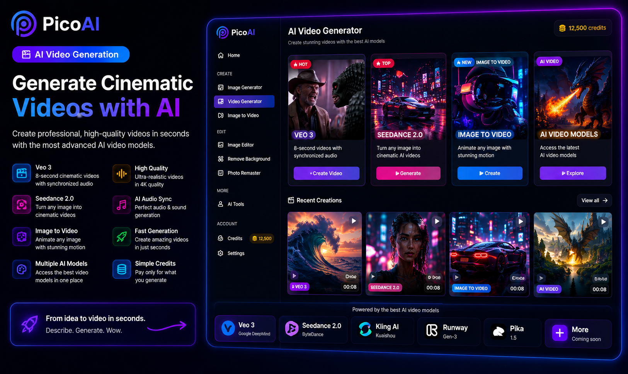The height and width of the screenshot is (374, 628).
Task: Click View all next to Recent Creations
Action: click(594, 201)
